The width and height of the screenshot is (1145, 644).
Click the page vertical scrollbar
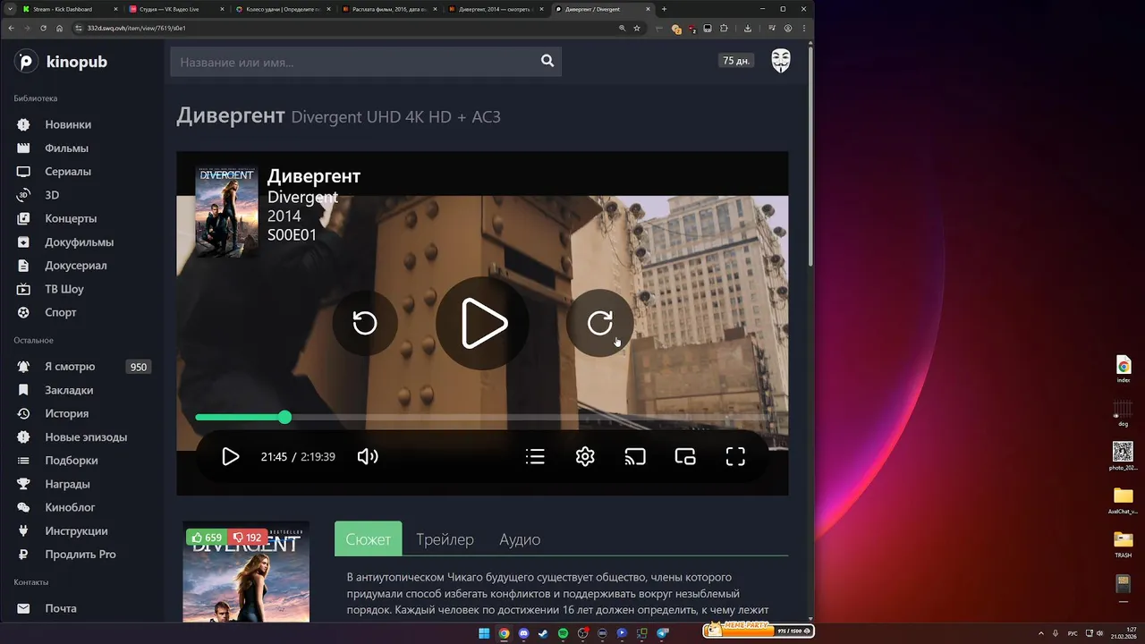810,157
